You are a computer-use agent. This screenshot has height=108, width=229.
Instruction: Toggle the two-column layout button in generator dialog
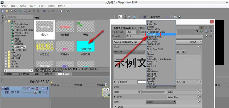pyautogui.click(x=206, y=28)
